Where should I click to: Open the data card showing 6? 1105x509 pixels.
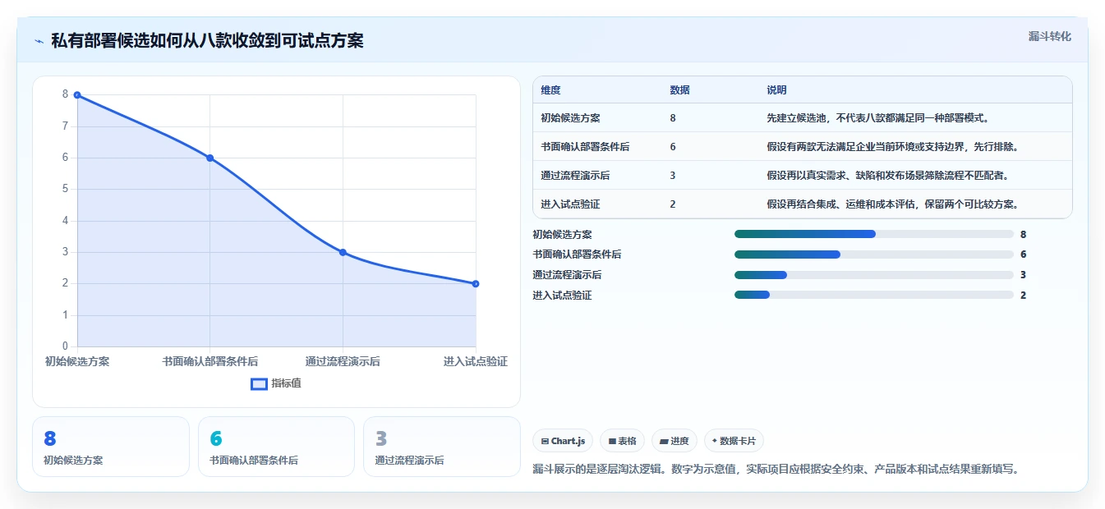276,447
